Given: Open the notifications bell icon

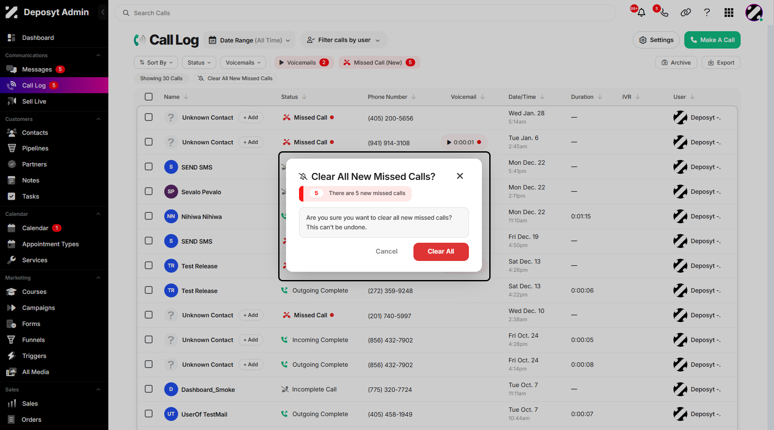Looking at the screenshot, I should click(641, 13).
